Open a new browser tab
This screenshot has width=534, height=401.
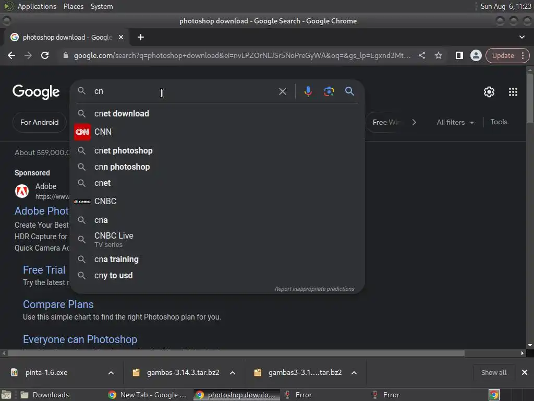click(141, 37)
